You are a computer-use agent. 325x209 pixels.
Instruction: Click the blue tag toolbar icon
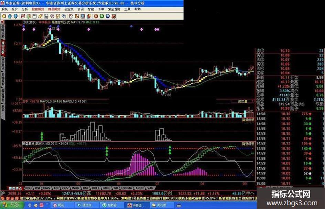(64, 16)
